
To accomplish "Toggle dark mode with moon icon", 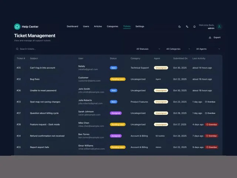I will (x=180, y=27).
